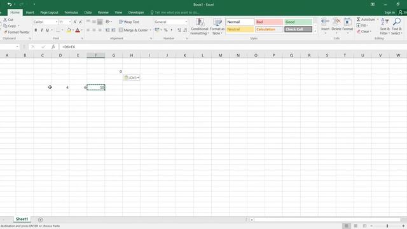Apply cell borders with the Borders icon

tap(58, 30)
